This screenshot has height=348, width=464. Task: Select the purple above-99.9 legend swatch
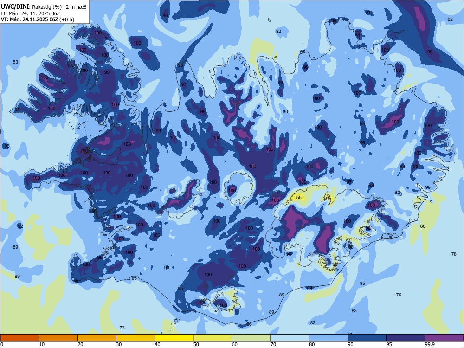[444, 338]
